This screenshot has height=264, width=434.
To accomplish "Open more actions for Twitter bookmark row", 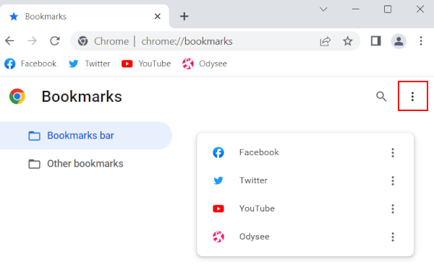I will [x=393, y=180].
